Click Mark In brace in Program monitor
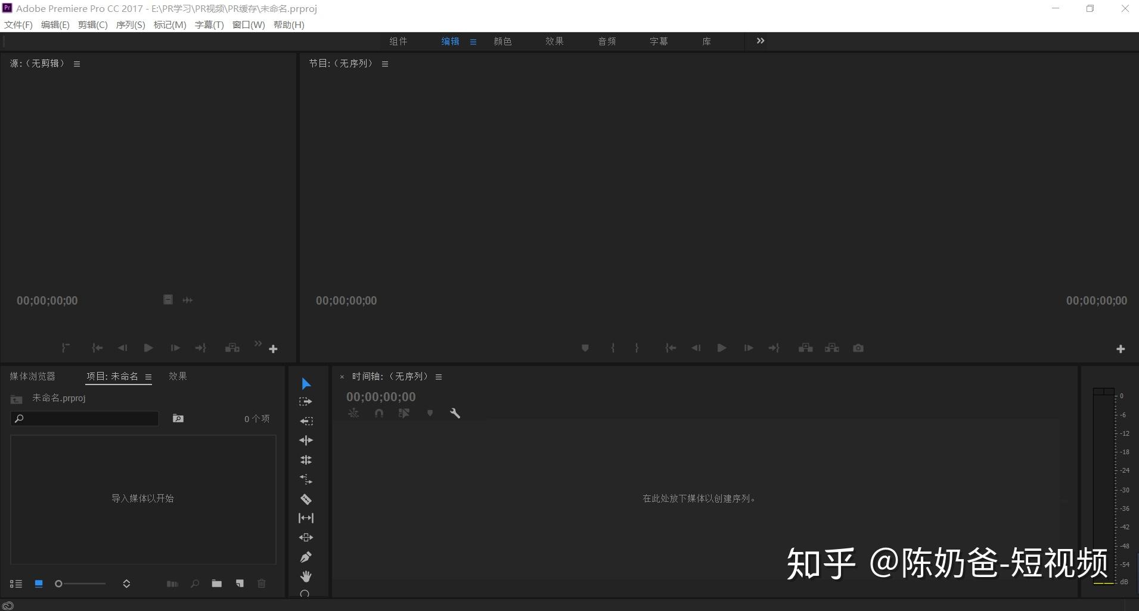The height and width of the screenshot is (611, 1139). (613, 348)
